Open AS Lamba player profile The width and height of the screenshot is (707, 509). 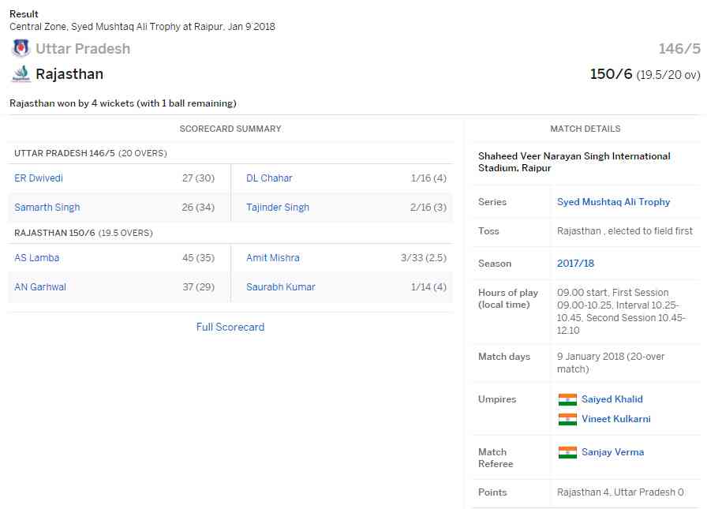pos(36,258)
